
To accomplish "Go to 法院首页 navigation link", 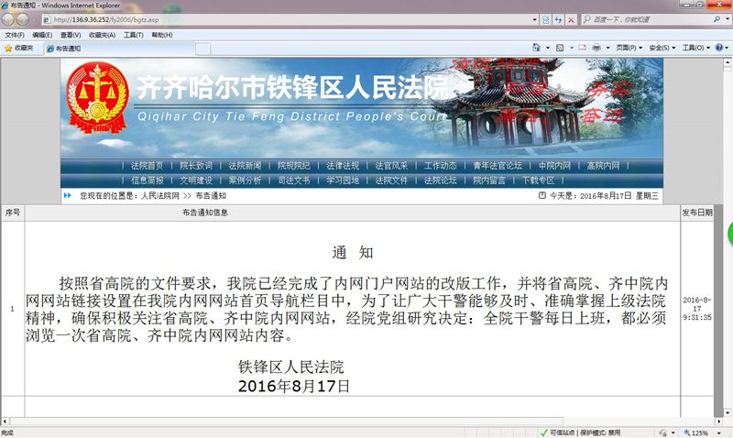I will click(x=147, y=166).
